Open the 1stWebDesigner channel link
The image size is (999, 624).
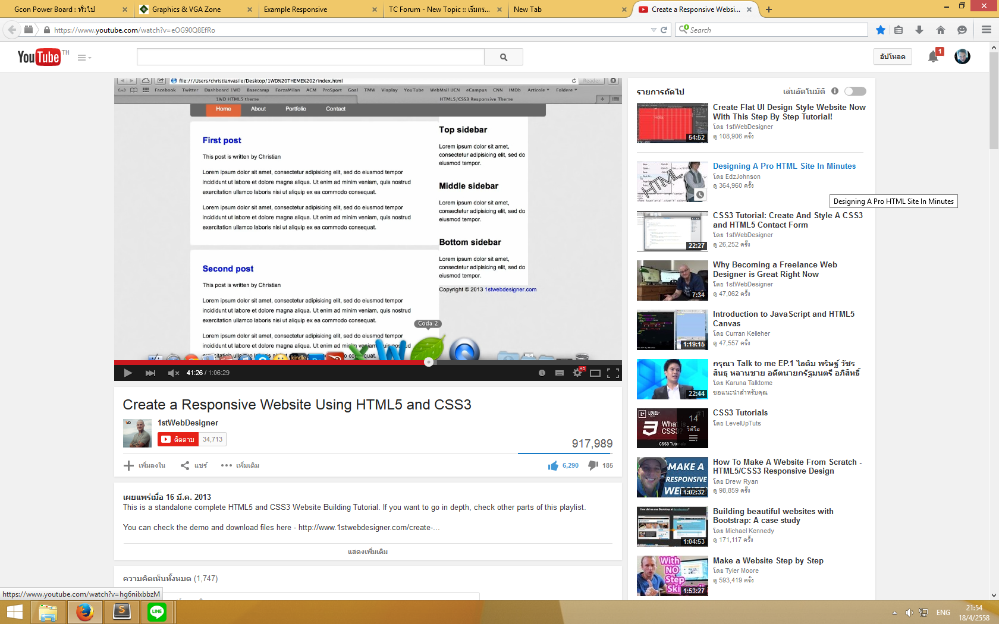click(x=187, y=423)
